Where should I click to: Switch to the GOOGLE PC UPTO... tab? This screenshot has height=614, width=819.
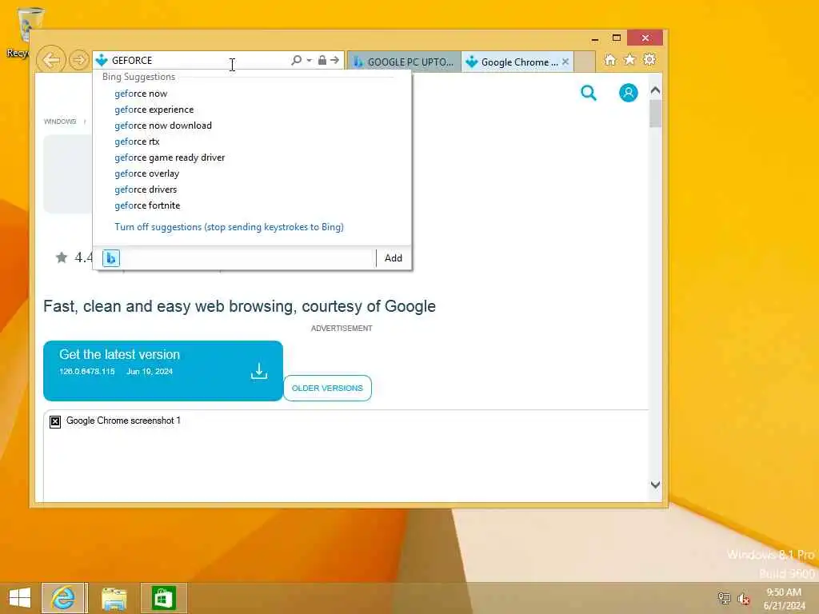(x=404, y=62)
